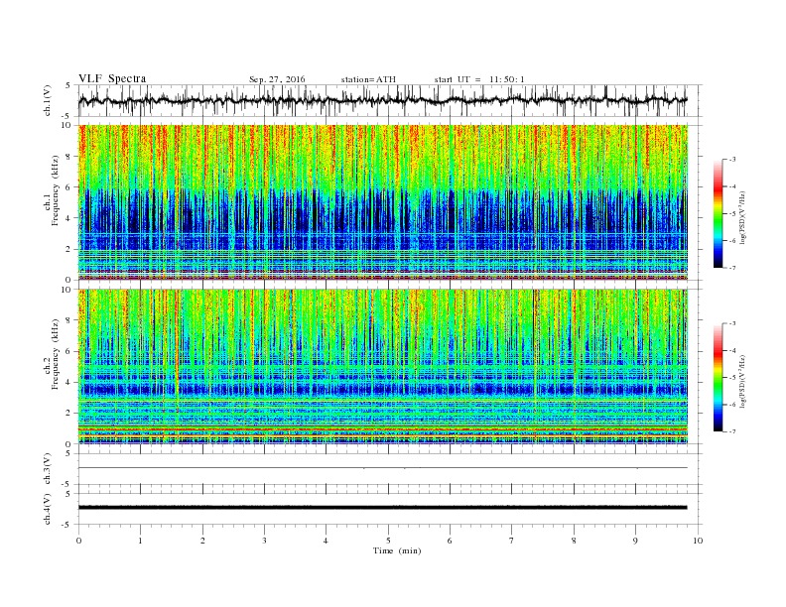Click the "4" kHz tick on ch.2 spectrogram axis
Viewport: 786px width, 607px height.
68,383
